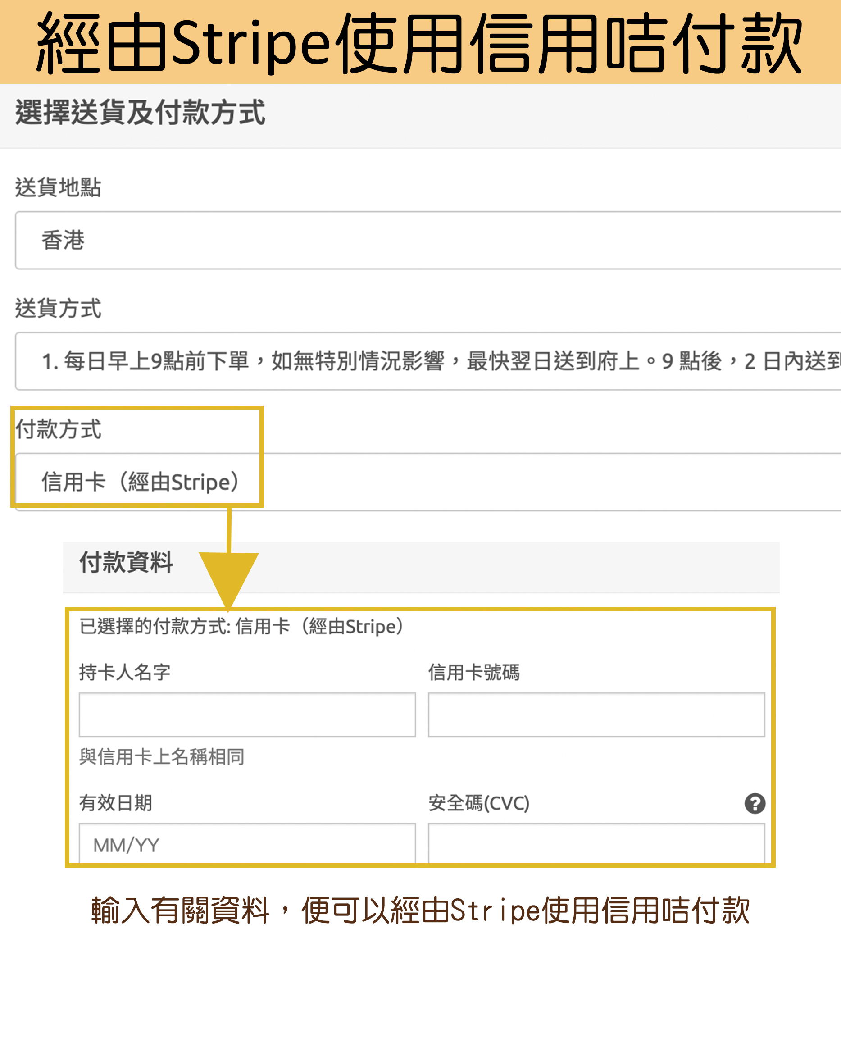The image size is (841, 1038).
Task: Click the 信用卡號碼 label text
Action: 473,672
